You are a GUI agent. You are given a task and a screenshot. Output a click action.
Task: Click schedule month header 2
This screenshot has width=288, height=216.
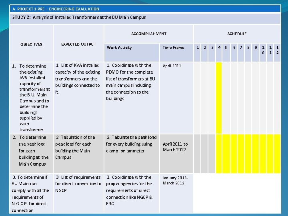pos(204,52)
